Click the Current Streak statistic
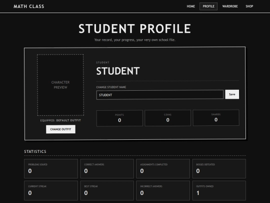This screenshot has width=270, height=203. (x=51, y=190)
